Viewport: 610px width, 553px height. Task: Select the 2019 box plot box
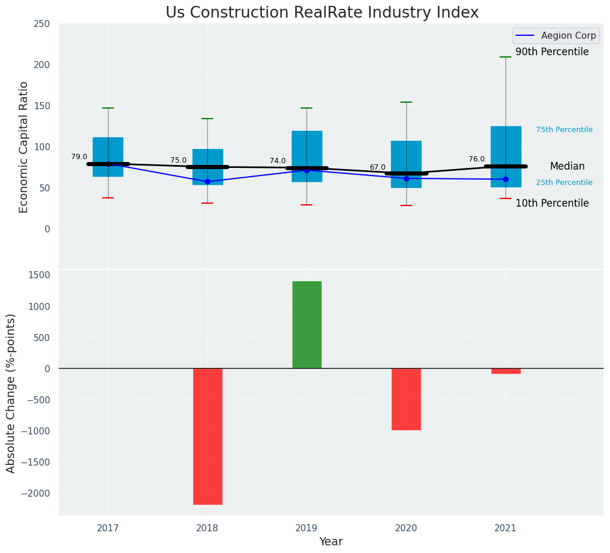[306, 147]
